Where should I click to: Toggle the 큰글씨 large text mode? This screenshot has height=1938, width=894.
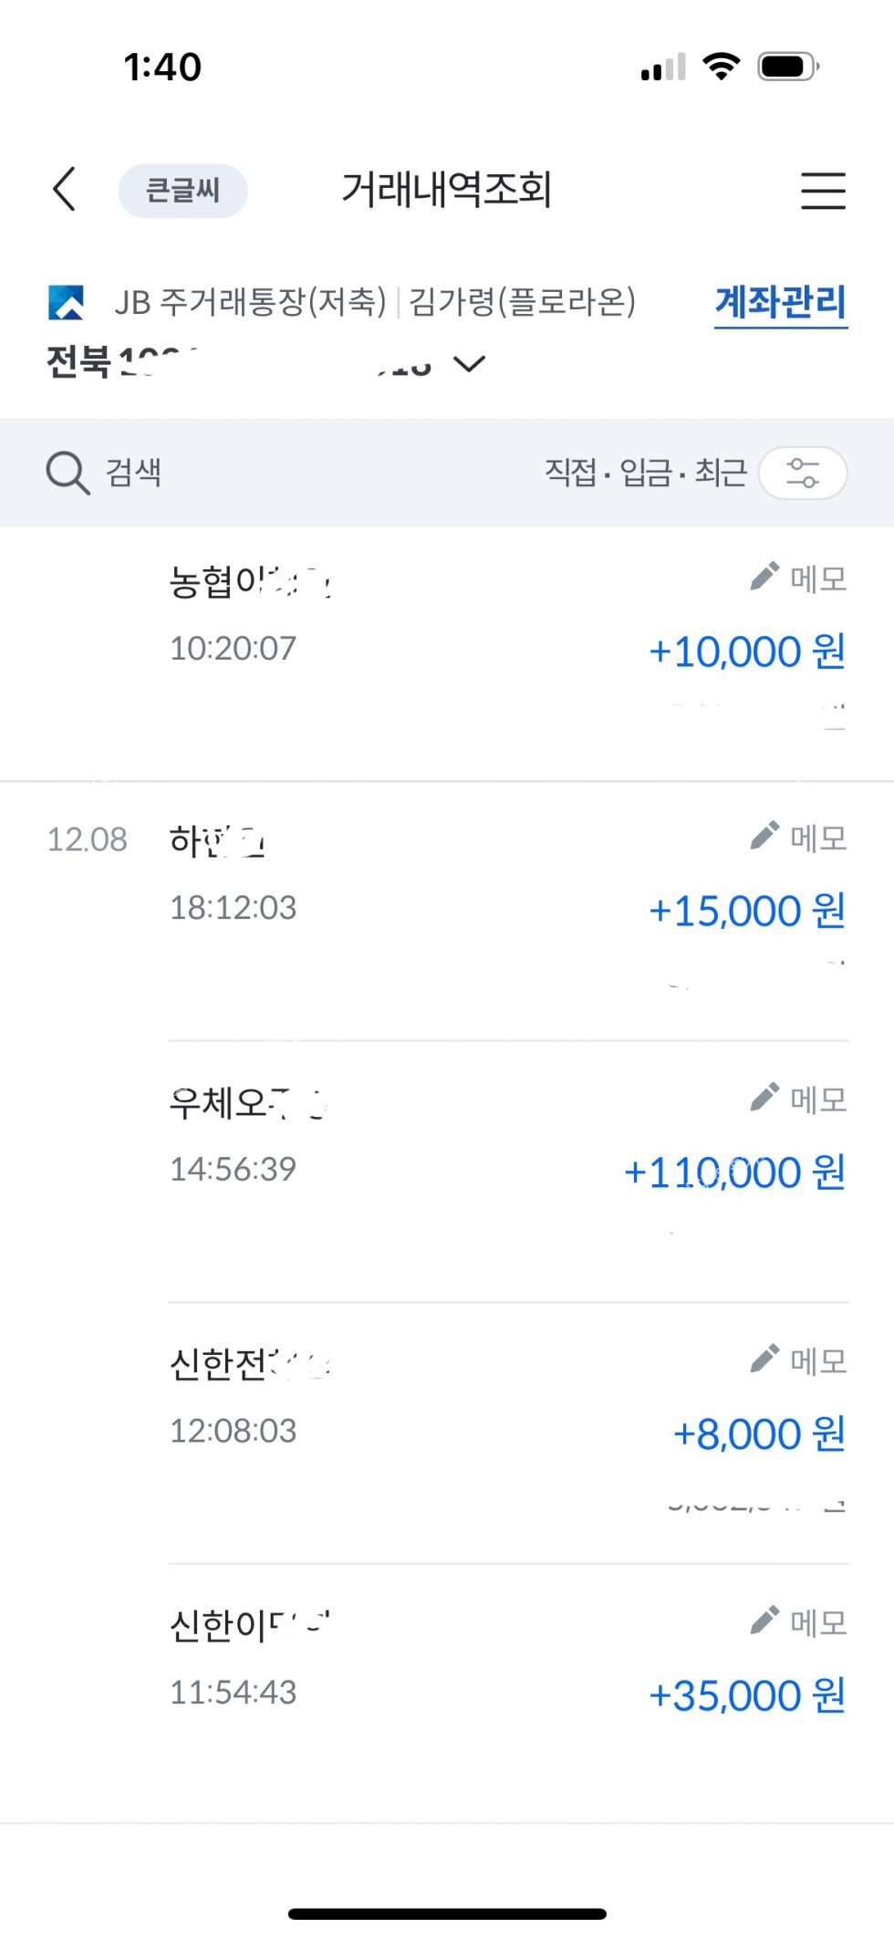coord(182,191)
